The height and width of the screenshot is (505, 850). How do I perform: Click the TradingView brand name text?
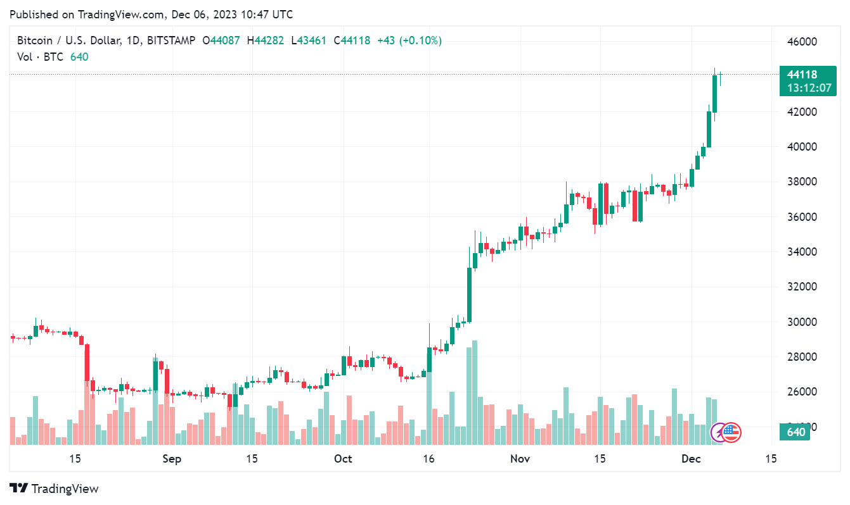pos(65,489)
